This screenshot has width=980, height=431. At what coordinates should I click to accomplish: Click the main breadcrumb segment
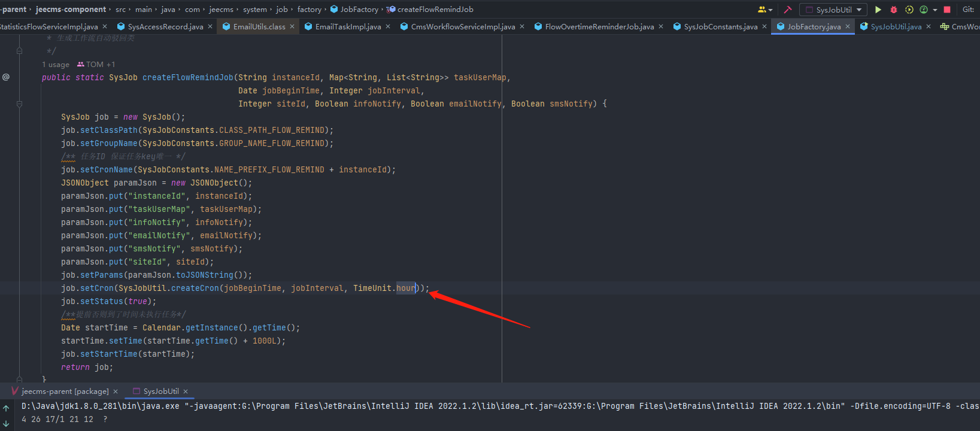144,10
